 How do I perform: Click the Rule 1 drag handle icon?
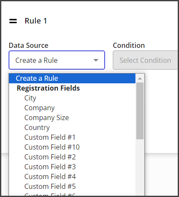coord(13,21)
